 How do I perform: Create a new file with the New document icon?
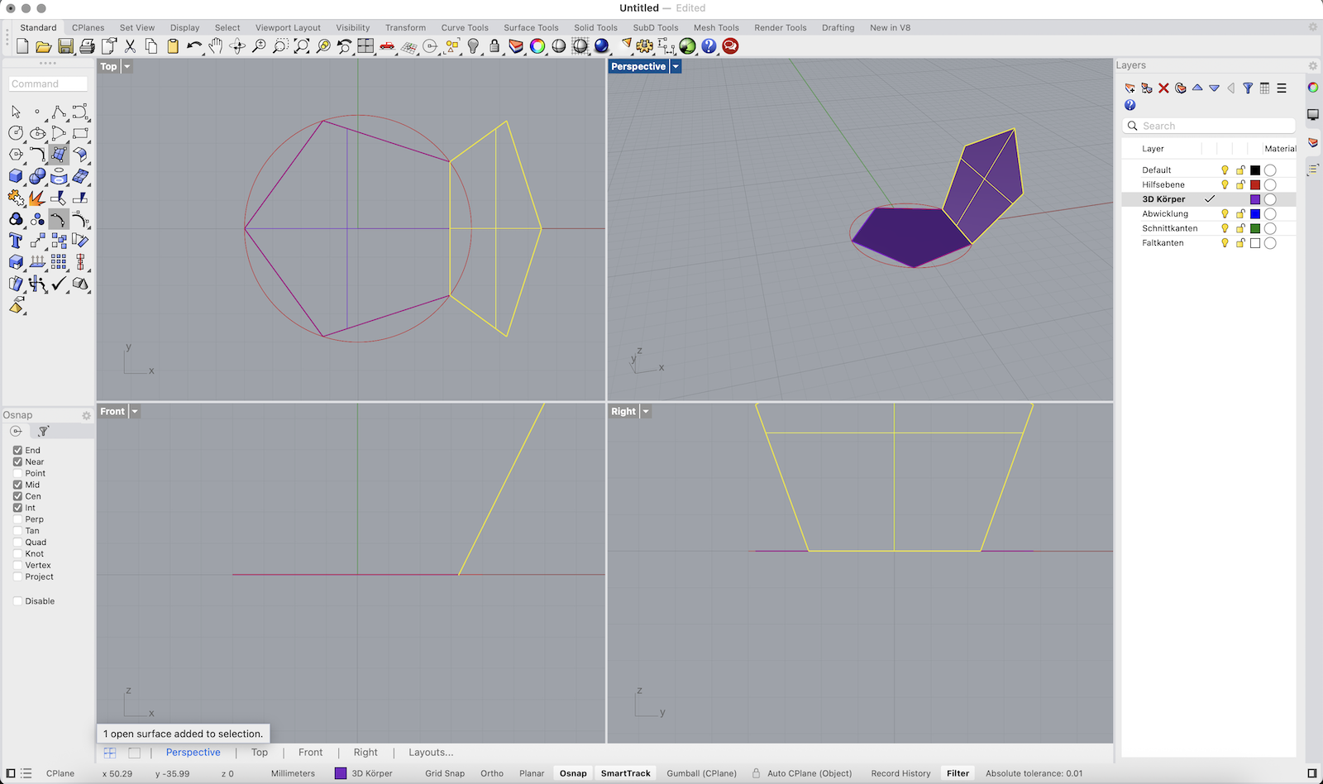pyautogui.click(x=22, y=46)
